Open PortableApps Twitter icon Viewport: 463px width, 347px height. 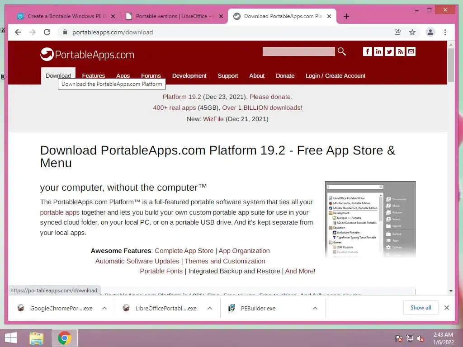389,52
